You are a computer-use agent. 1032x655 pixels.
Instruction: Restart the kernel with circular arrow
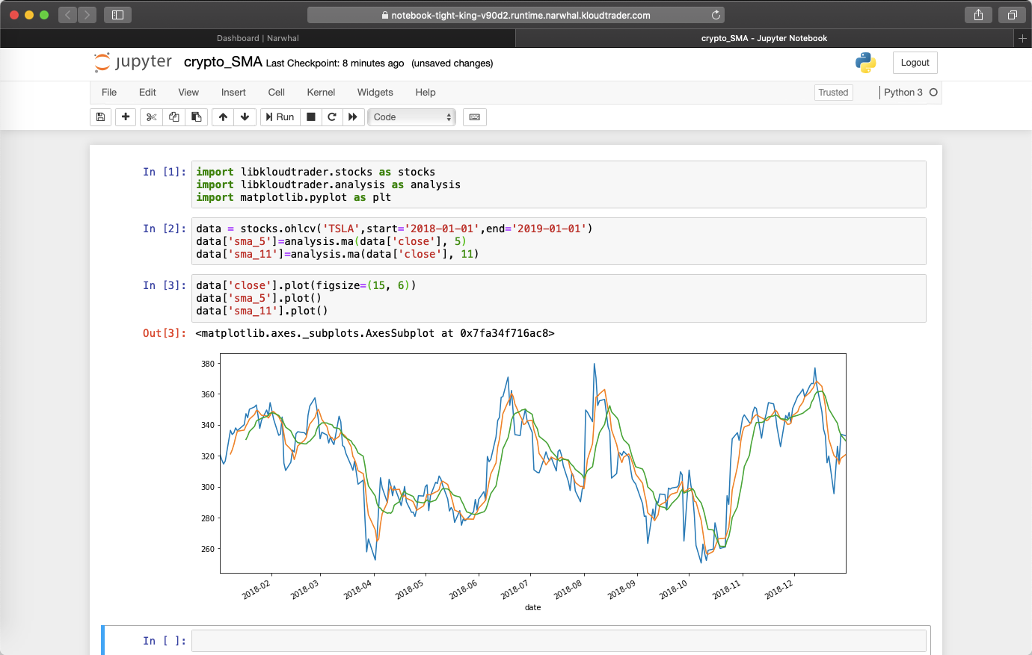(x=332, y=117)
